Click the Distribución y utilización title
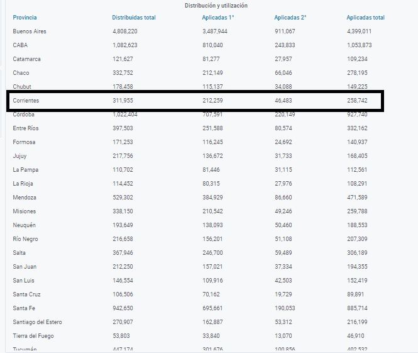Screen dimensions: 418x353 point(216,5)
